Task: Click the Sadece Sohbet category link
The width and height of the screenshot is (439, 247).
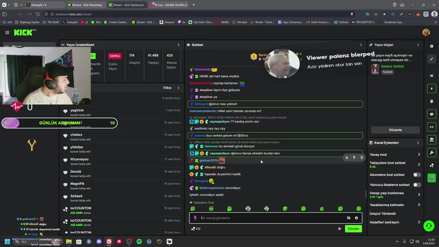Action: 392,66
